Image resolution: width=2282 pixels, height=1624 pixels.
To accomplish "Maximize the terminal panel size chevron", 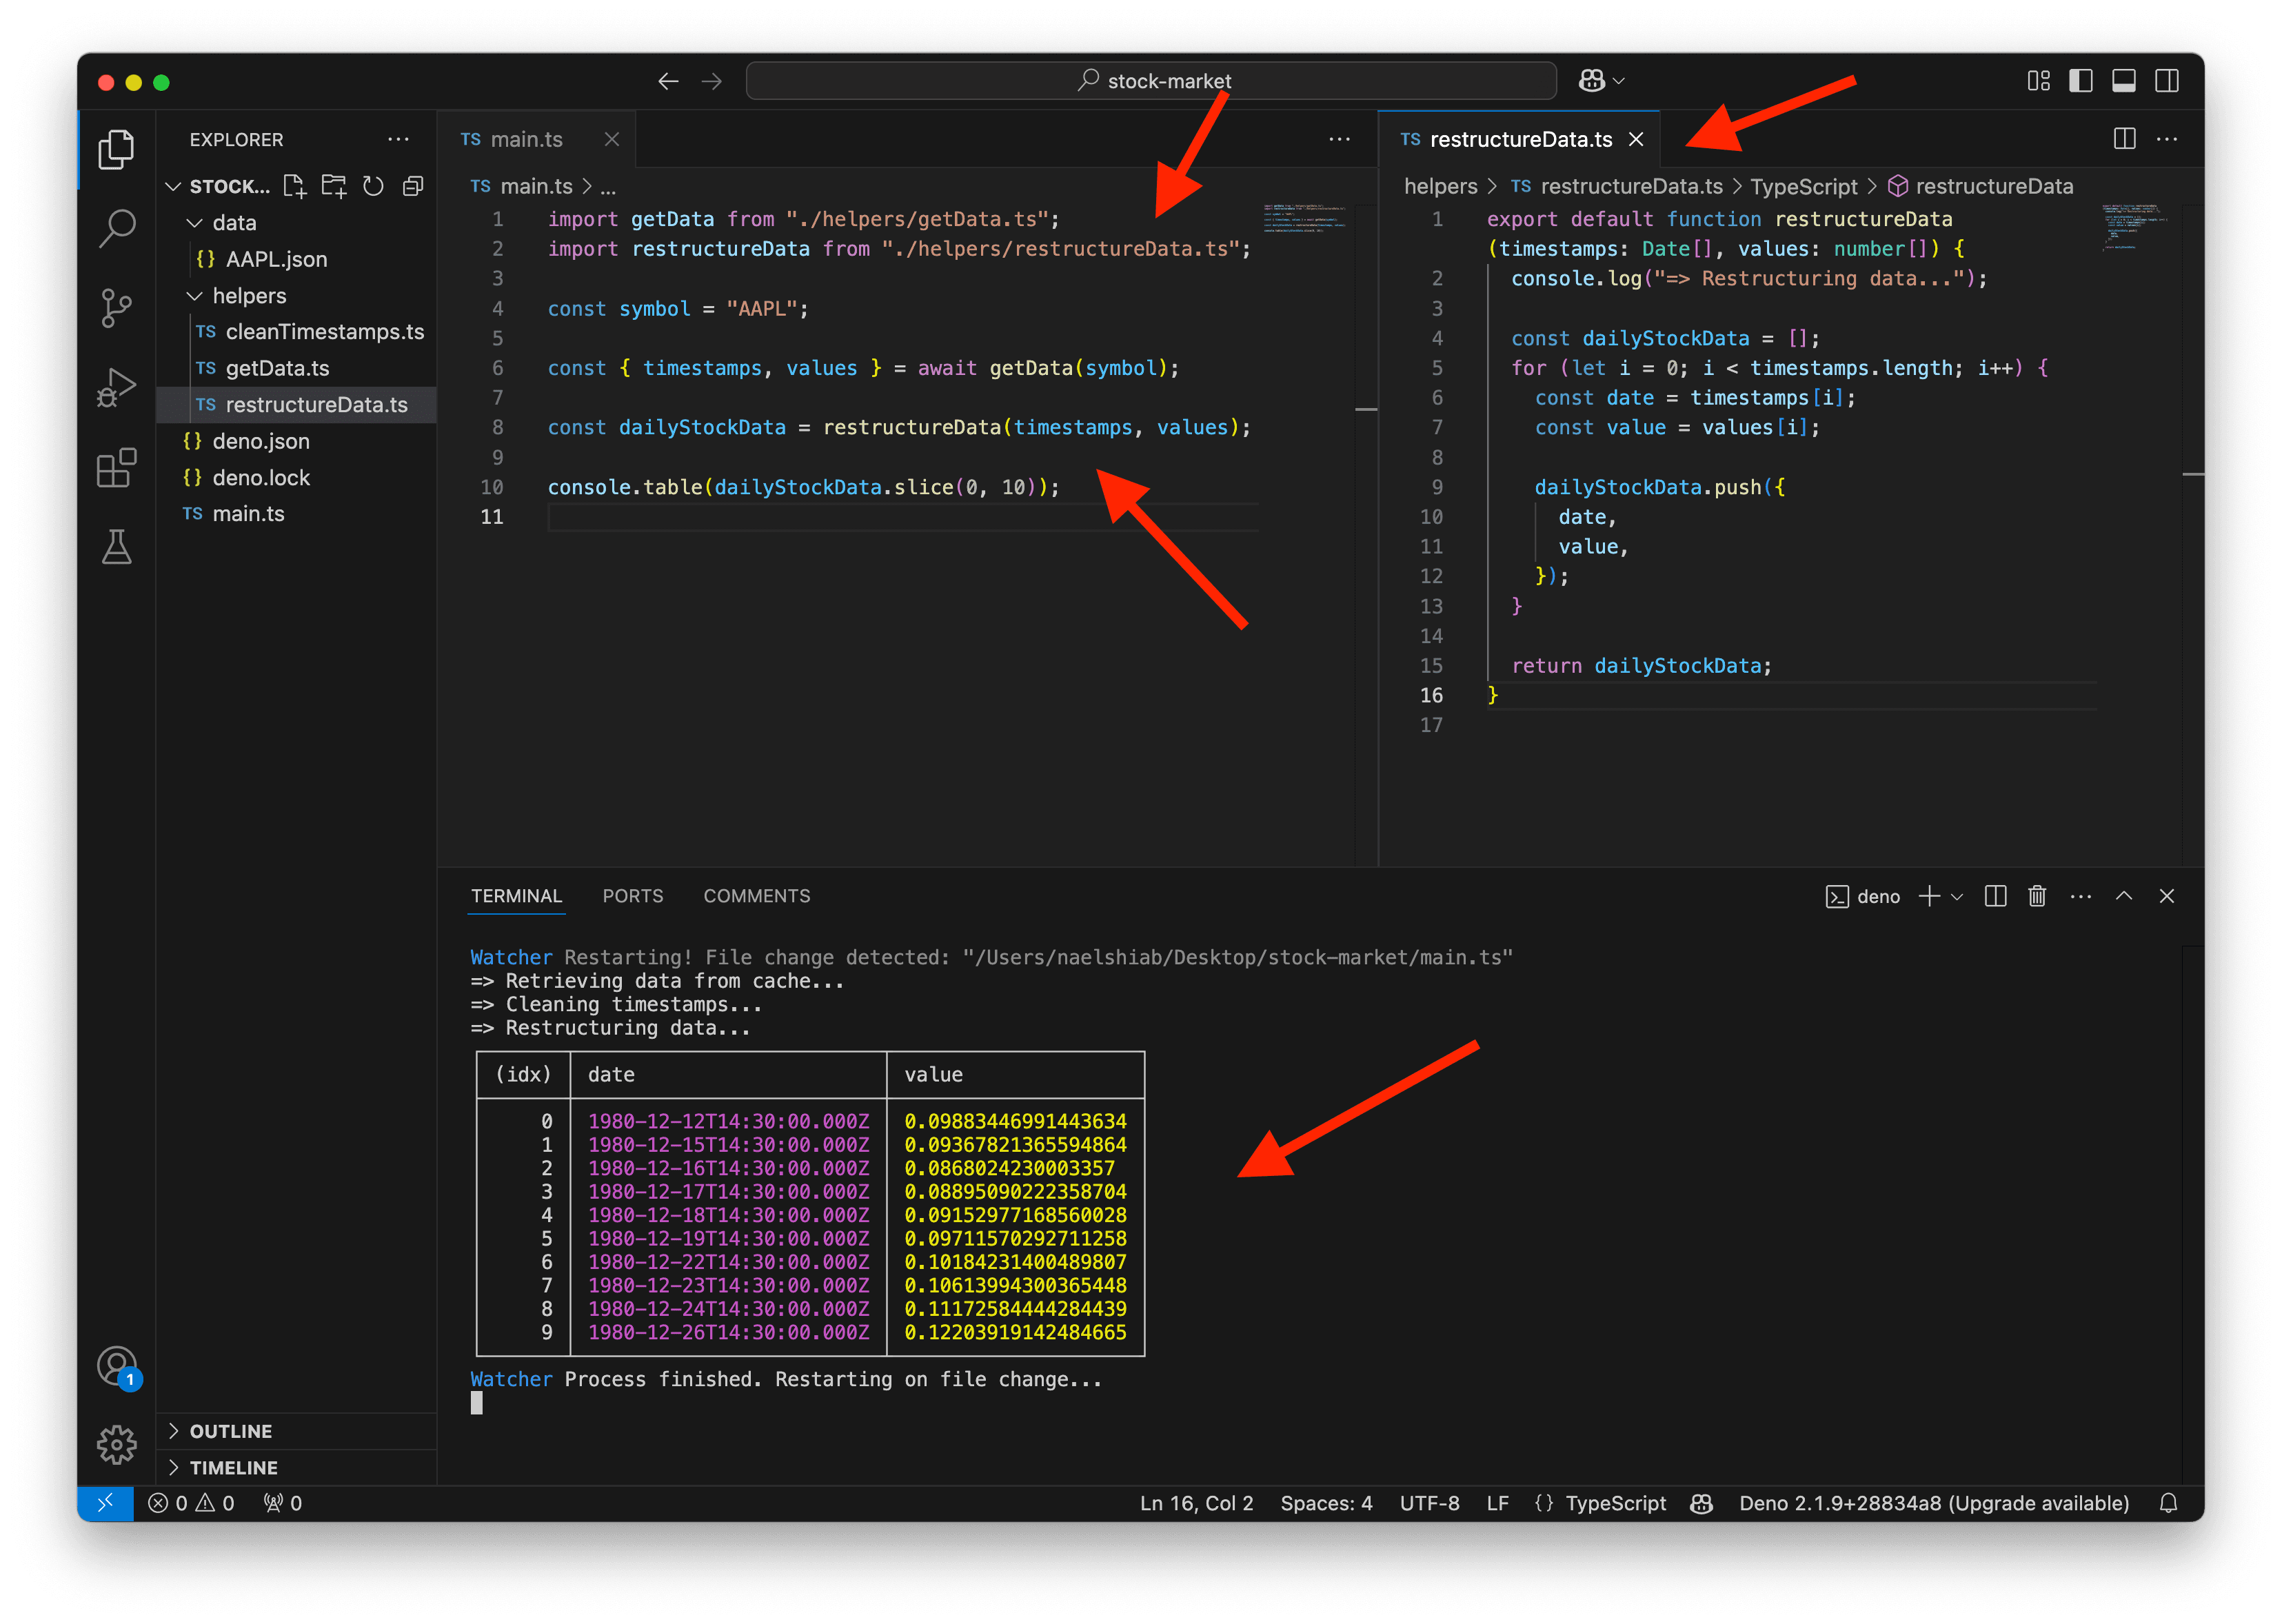I will pos(2124,897).
